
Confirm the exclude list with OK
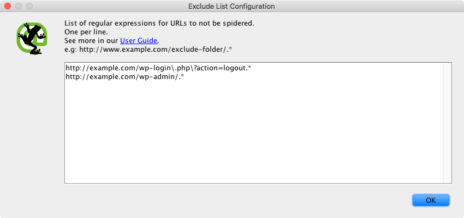[x=431, y=200]
